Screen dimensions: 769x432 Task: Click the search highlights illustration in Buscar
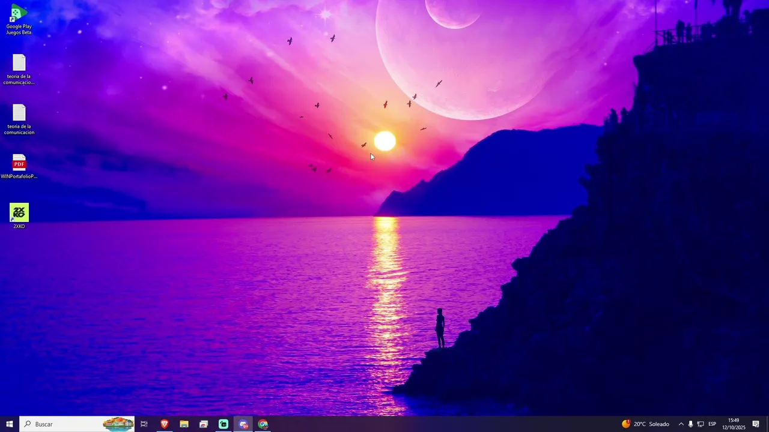point(118,424)
